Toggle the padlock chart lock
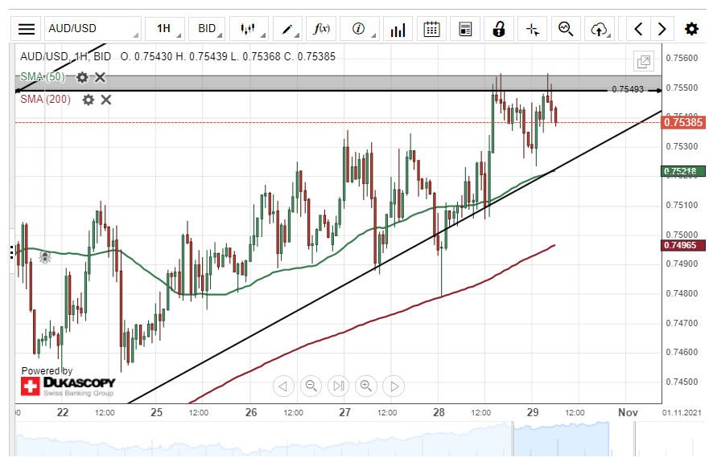The width and height of the screenshot is (709, 462). point(499,29)
